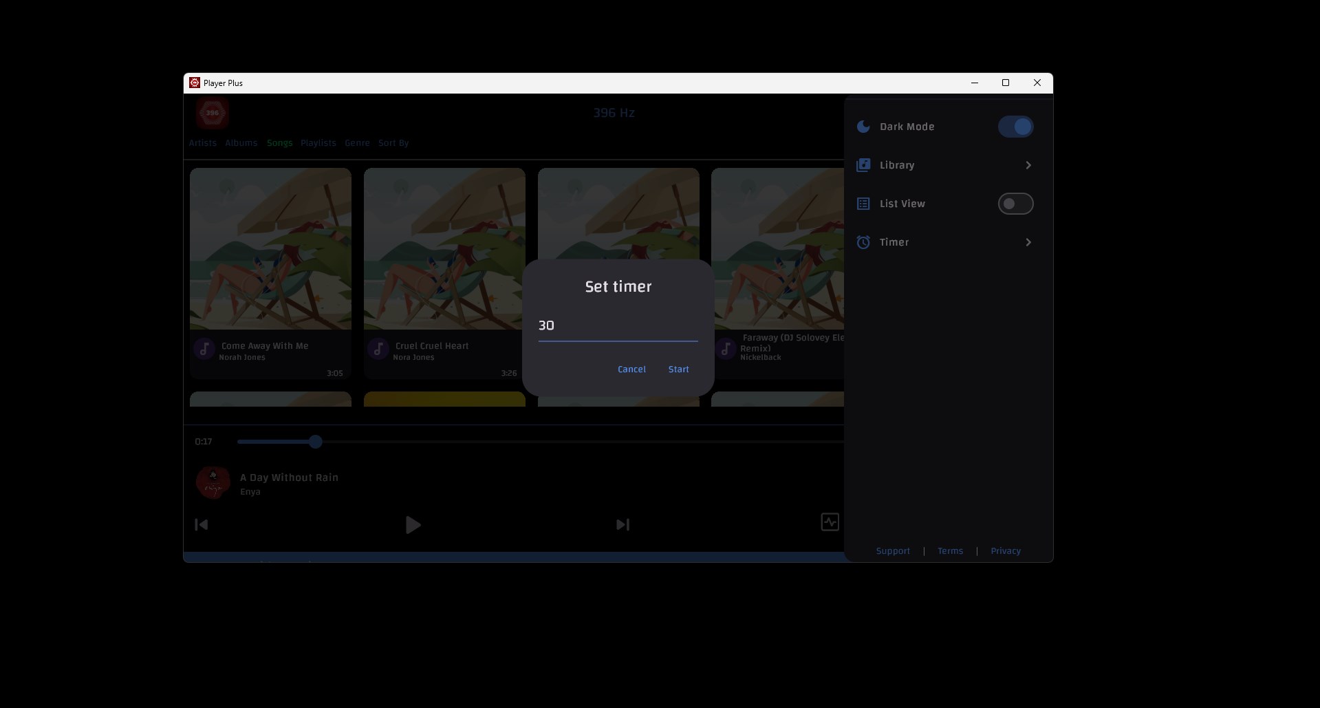Click the Dark Mode label
Viewport: 1320px width, 708px height.
907,127
